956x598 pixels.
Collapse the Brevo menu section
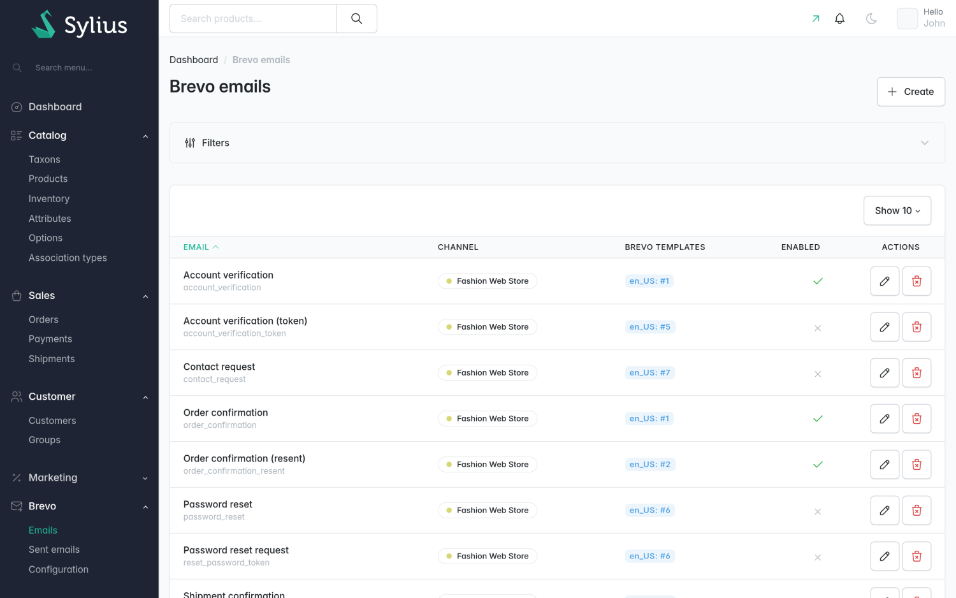coord(79,506)
